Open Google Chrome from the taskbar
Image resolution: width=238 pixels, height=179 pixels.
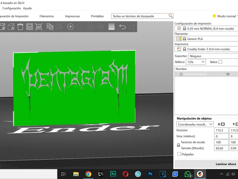point(88,174)
